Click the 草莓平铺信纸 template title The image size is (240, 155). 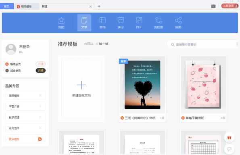click(x=195, y=118)
